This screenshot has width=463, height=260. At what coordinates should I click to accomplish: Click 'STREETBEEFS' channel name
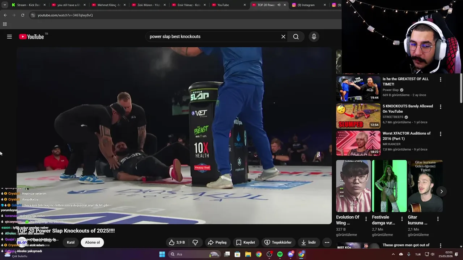click(393, 117)
